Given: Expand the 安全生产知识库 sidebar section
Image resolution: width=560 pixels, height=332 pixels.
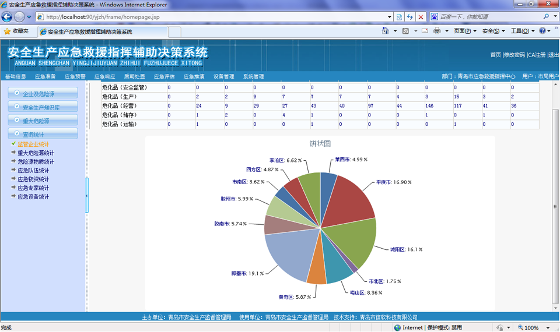Looking at the screenshot, I should [43, 107].
